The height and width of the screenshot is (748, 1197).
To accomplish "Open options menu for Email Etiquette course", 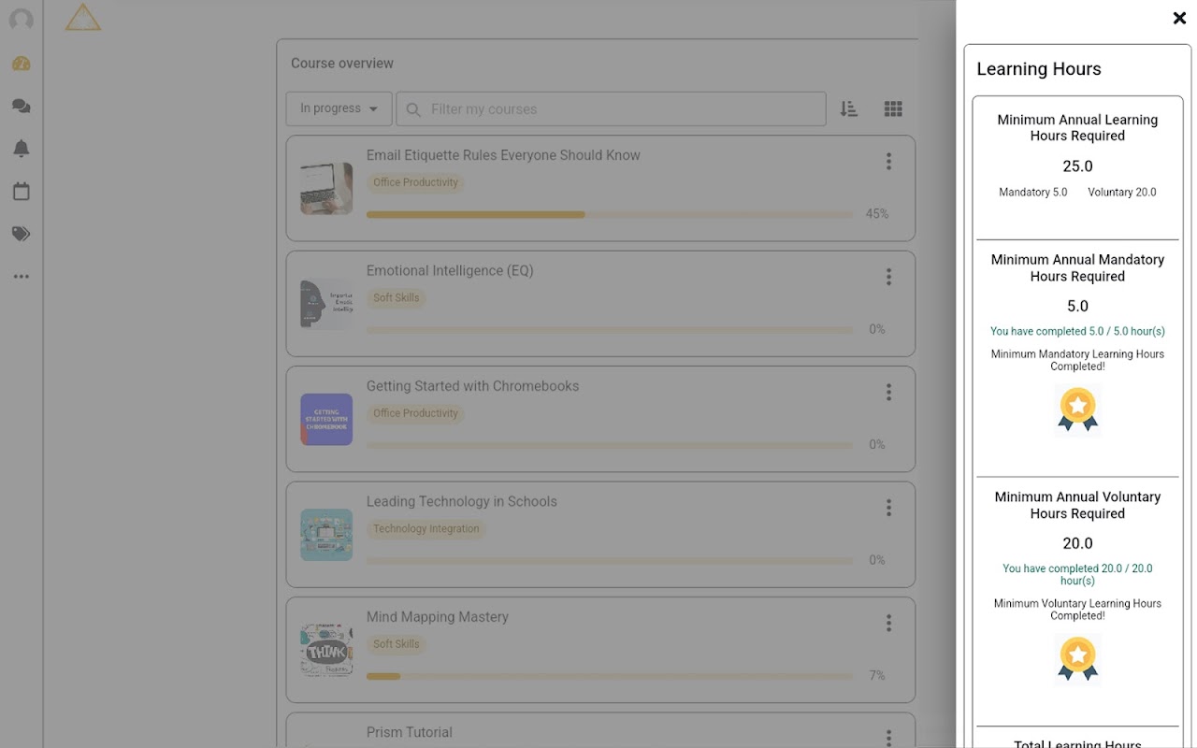I will pos(888,162).
